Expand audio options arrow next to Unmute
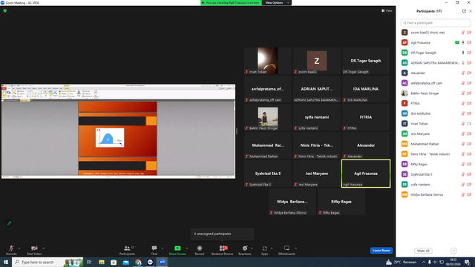 click(x=19, y=248)
